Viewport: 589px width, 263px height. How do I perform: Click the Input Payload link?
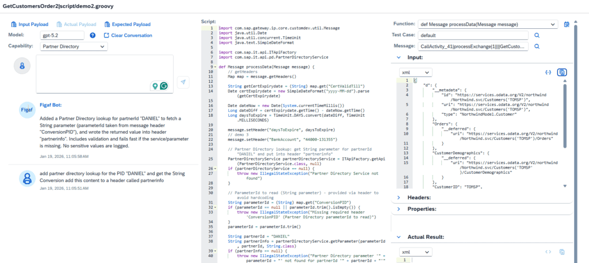(33, 24)
